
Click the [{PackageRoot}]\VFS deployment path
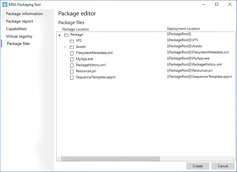click(x=182, y=40)
